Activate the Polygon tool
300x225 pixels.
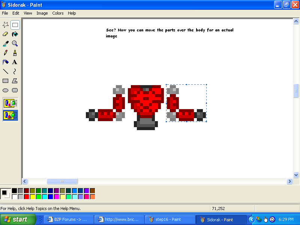click(15, 81)
